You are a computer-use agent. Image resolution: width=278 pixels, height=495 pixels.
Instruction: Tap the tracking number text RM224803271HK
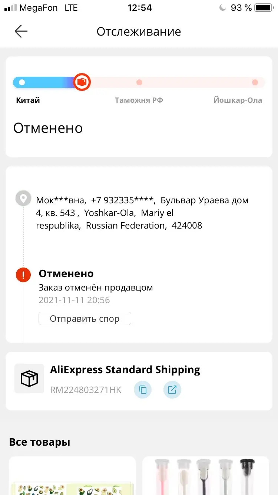point(86,390)
